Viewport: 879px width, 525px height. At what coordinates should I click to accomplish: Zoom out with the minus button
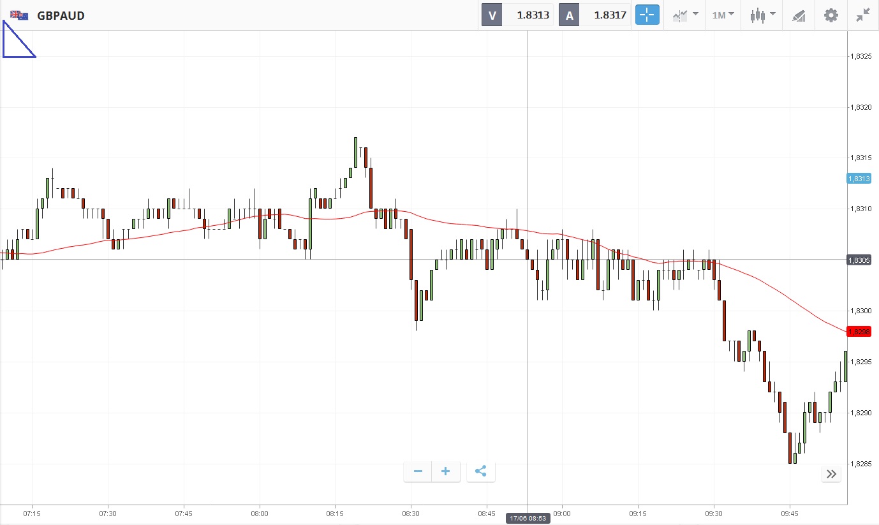click(418, 471)
